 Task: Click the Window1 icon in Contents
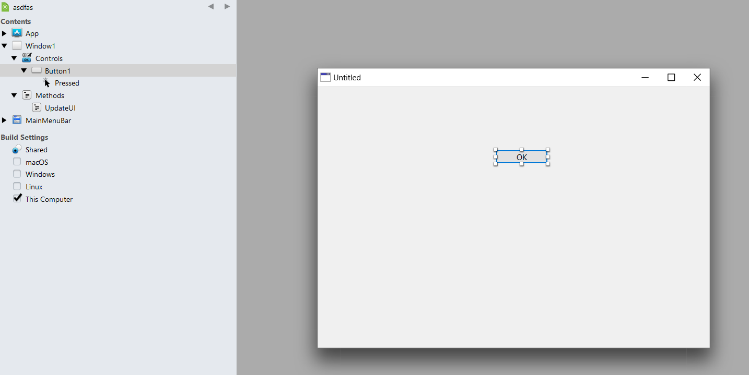pos(17,45)
